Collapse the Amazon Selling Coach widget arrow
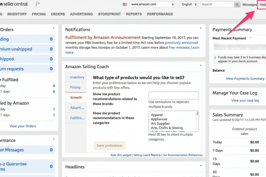Image resolution: width=266 pixels, height=177 pixels. click(201, 65)
